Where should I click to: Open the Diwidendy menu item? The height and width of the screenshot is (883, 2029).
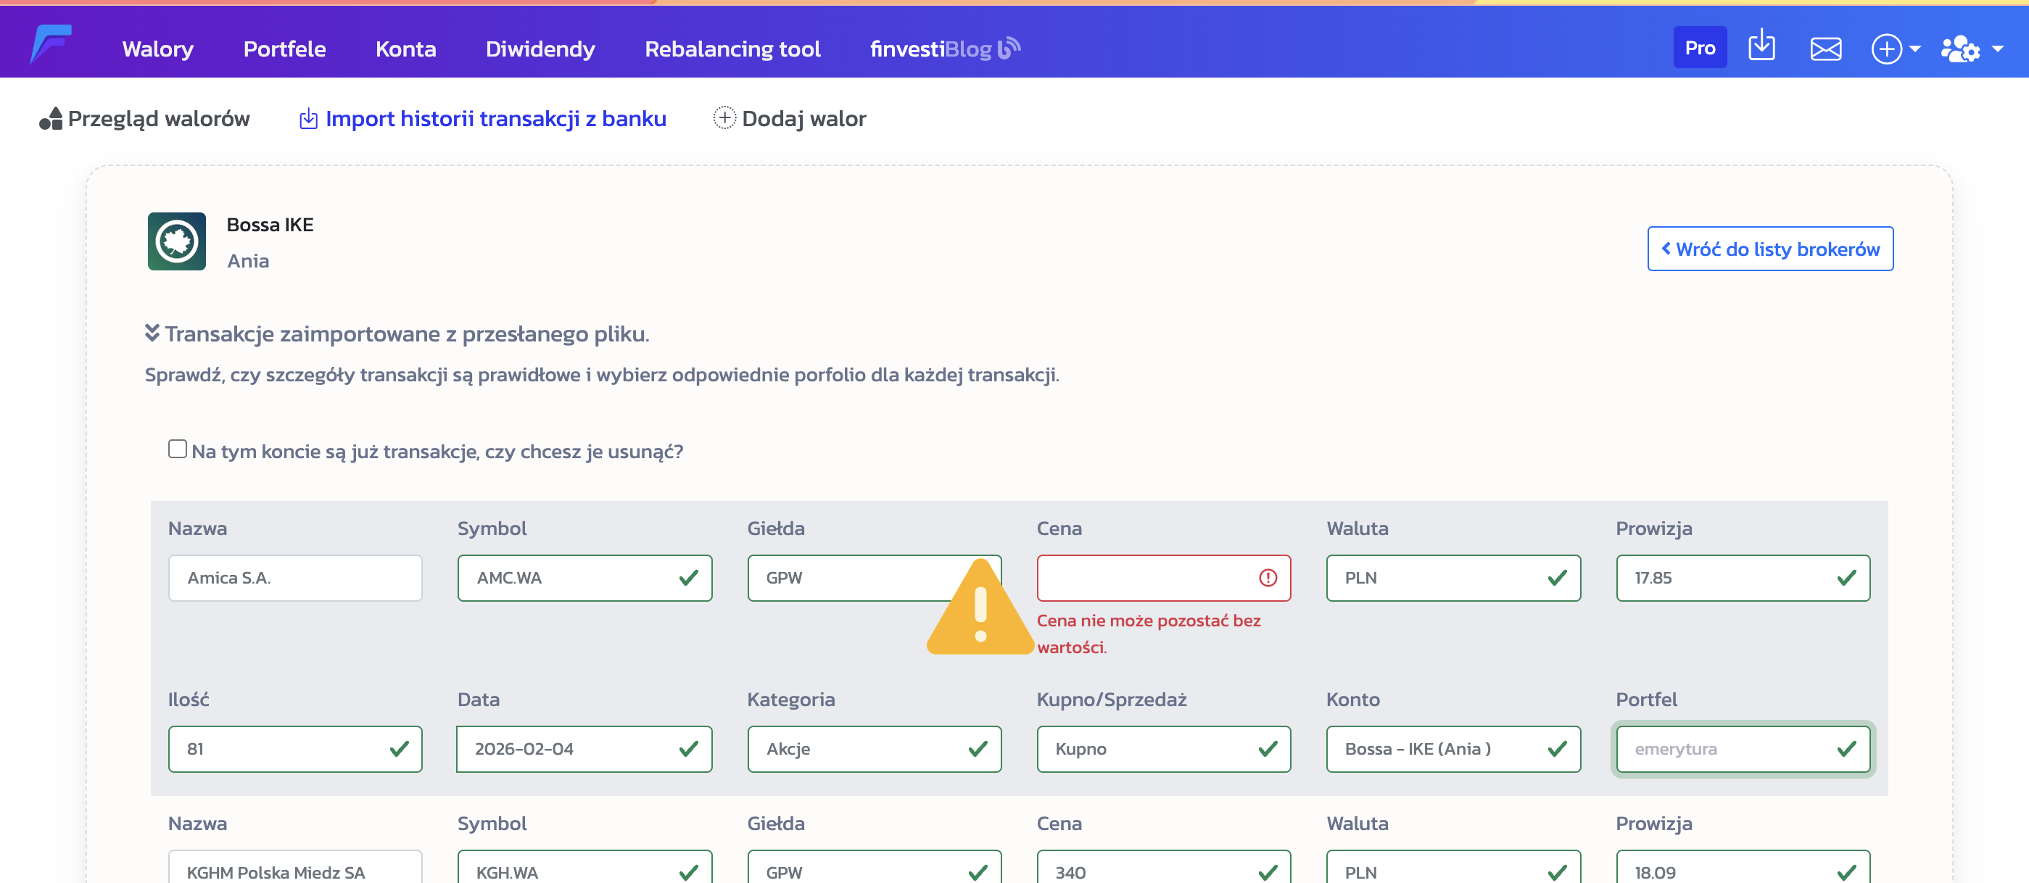540,49
